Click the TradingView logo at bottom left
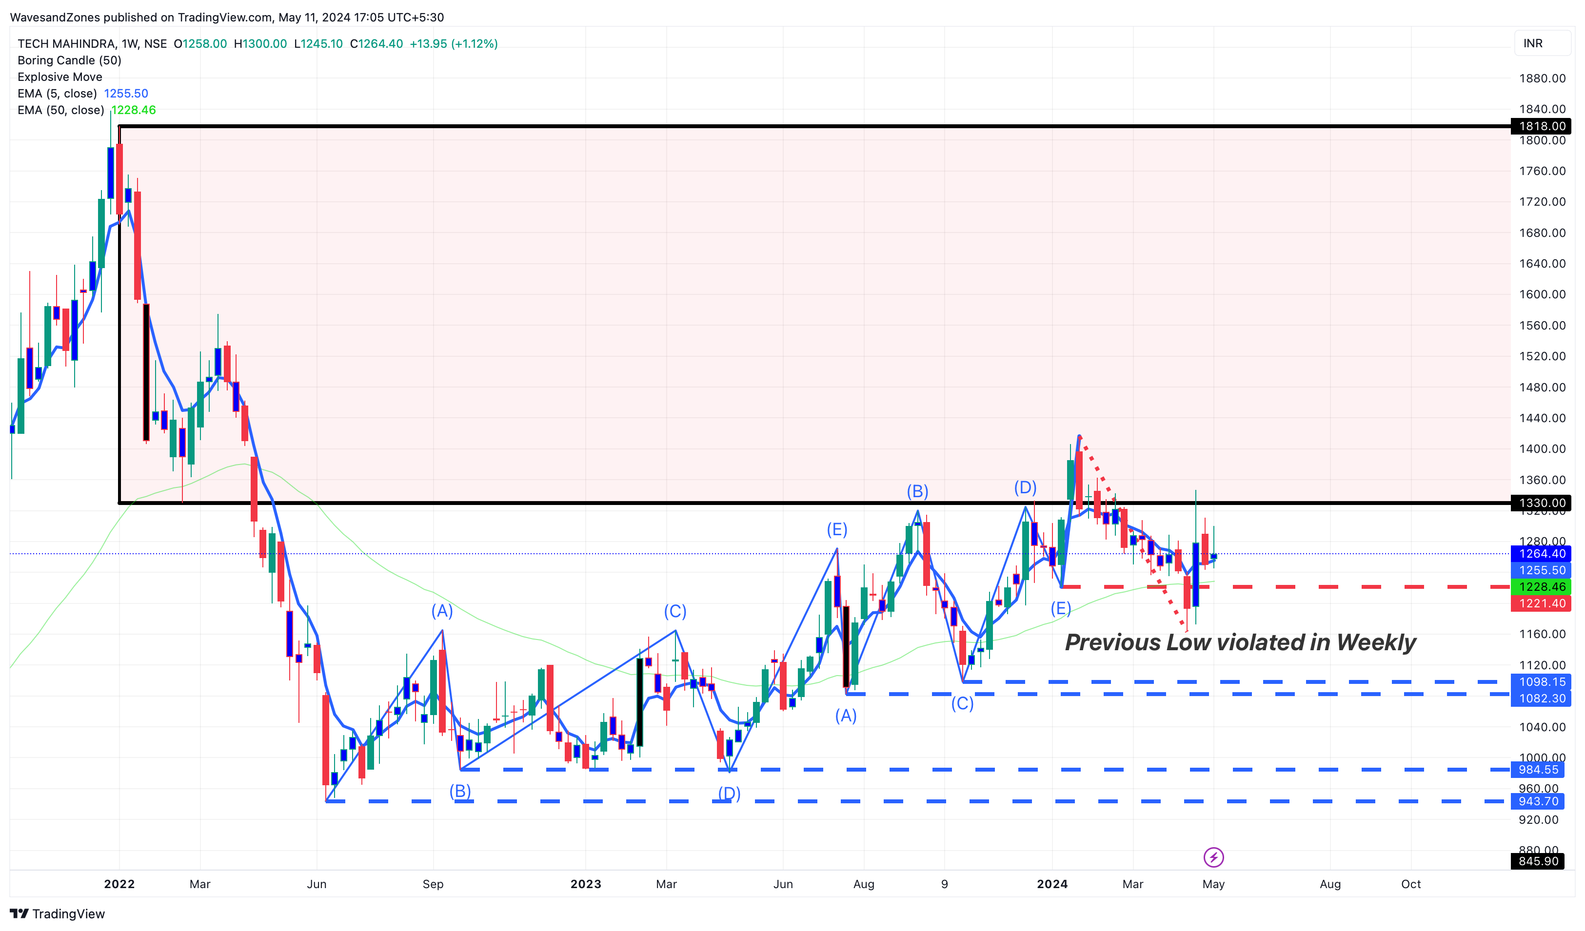The image size is (1585, 931). (57, 913)
